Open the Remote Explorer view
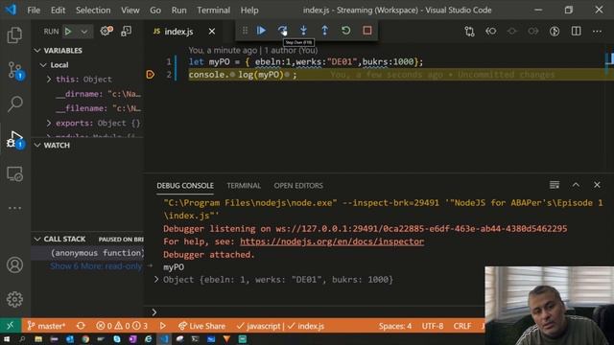614x345 pixels. 15,174
